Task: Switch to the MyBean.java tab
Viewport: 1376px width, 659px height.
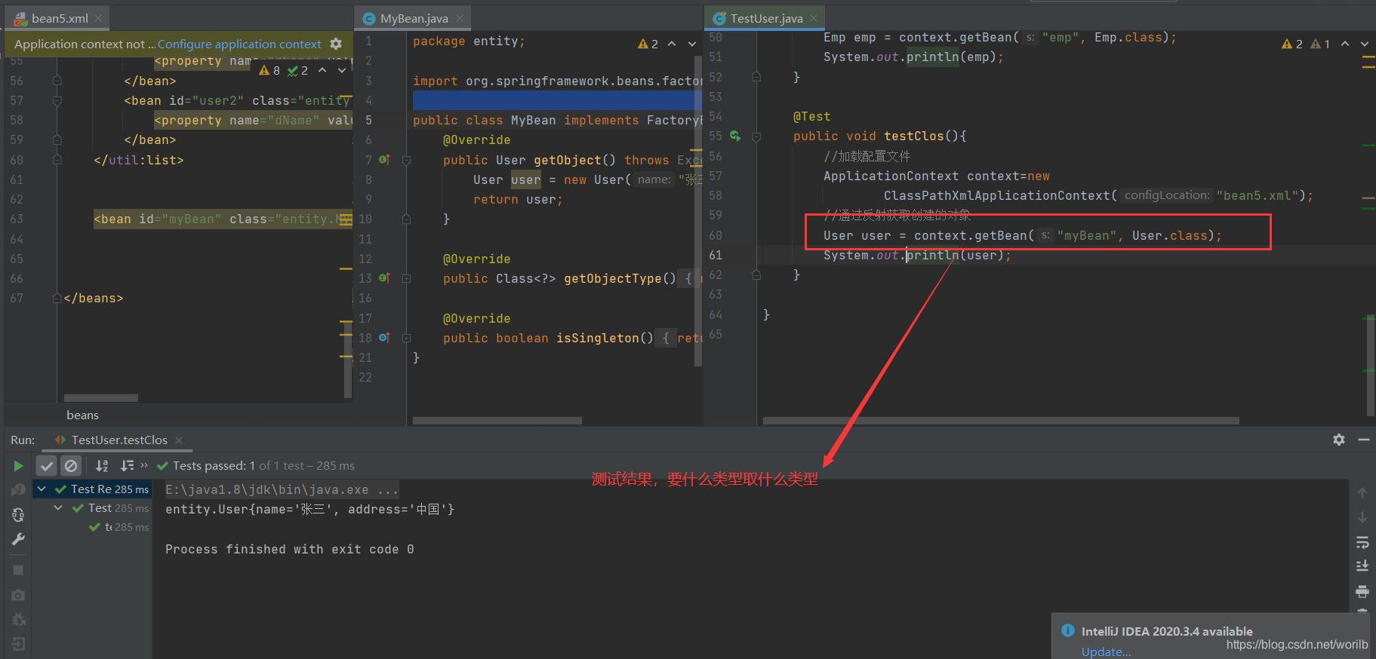Action: pyautogui.click(x=414, y=18)
